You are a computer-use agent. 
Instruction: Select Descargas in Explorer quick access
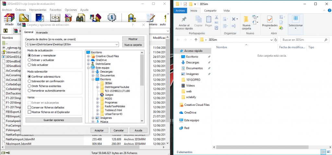[193, 62]
